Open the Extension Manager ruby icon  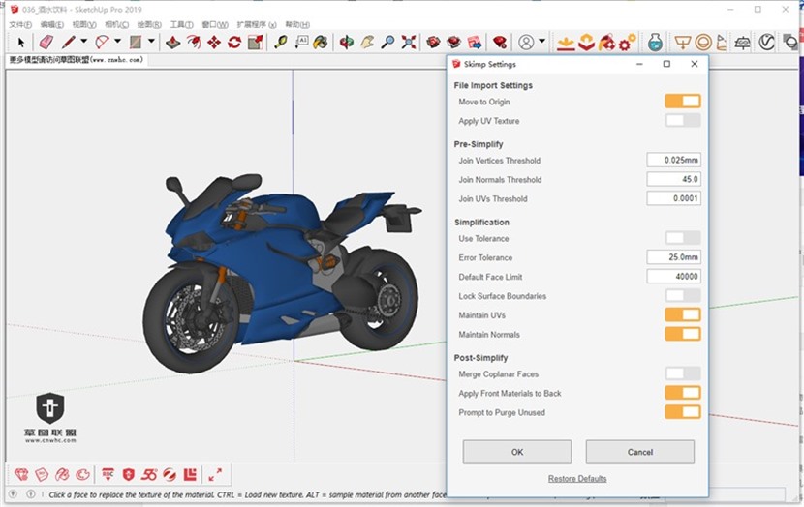coord(500,42)
